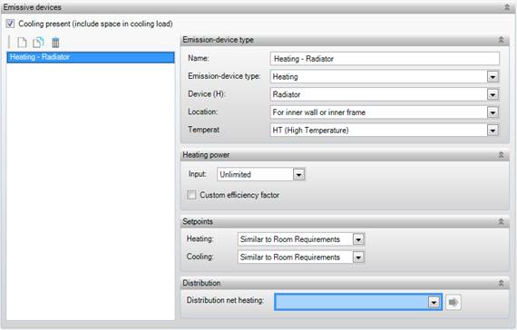This screenshot has width=517, height=330.
Task: Open the Heating power Input dropdown
Action: 298,174
